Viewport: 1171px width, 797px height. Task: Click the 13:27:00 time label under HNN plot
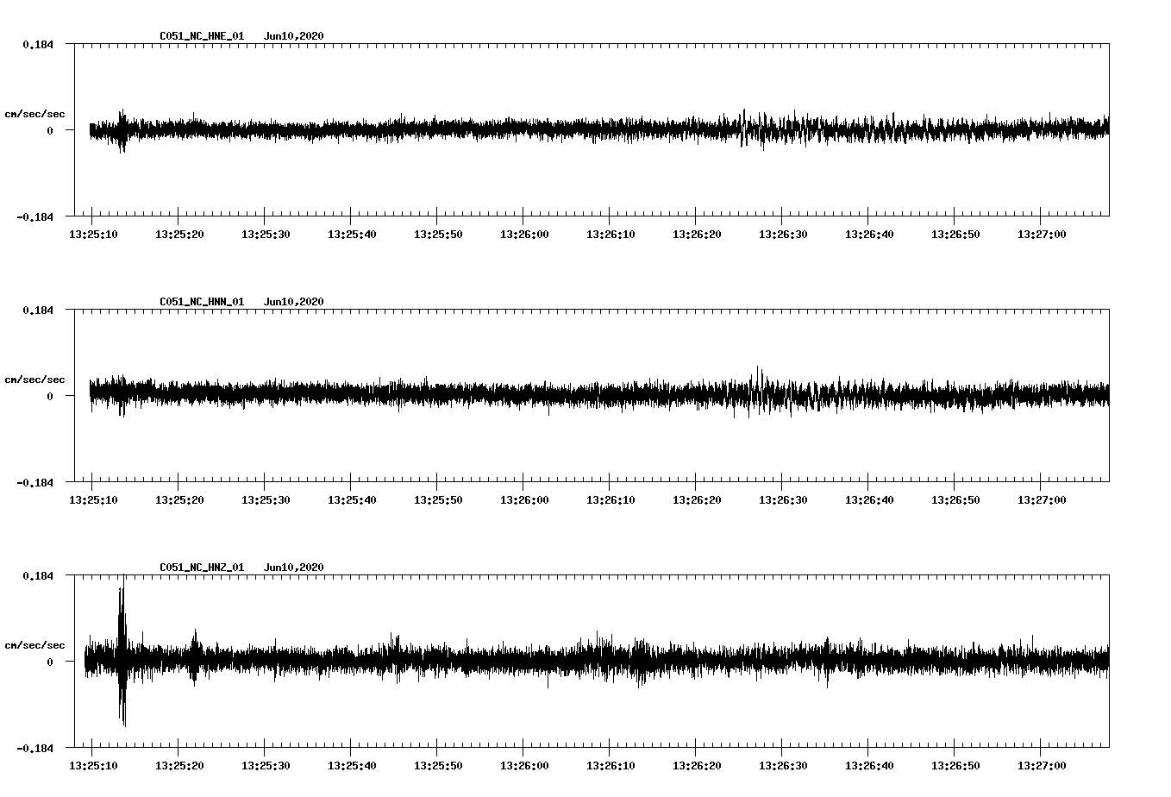click(x=1041, y=500)
